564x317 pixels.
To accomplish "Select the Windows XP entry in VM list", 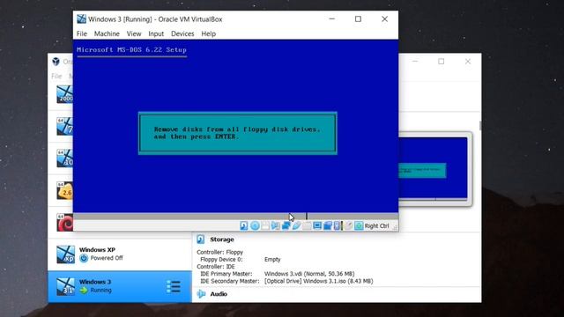I will pyautogui.click(x=120, y=254).
